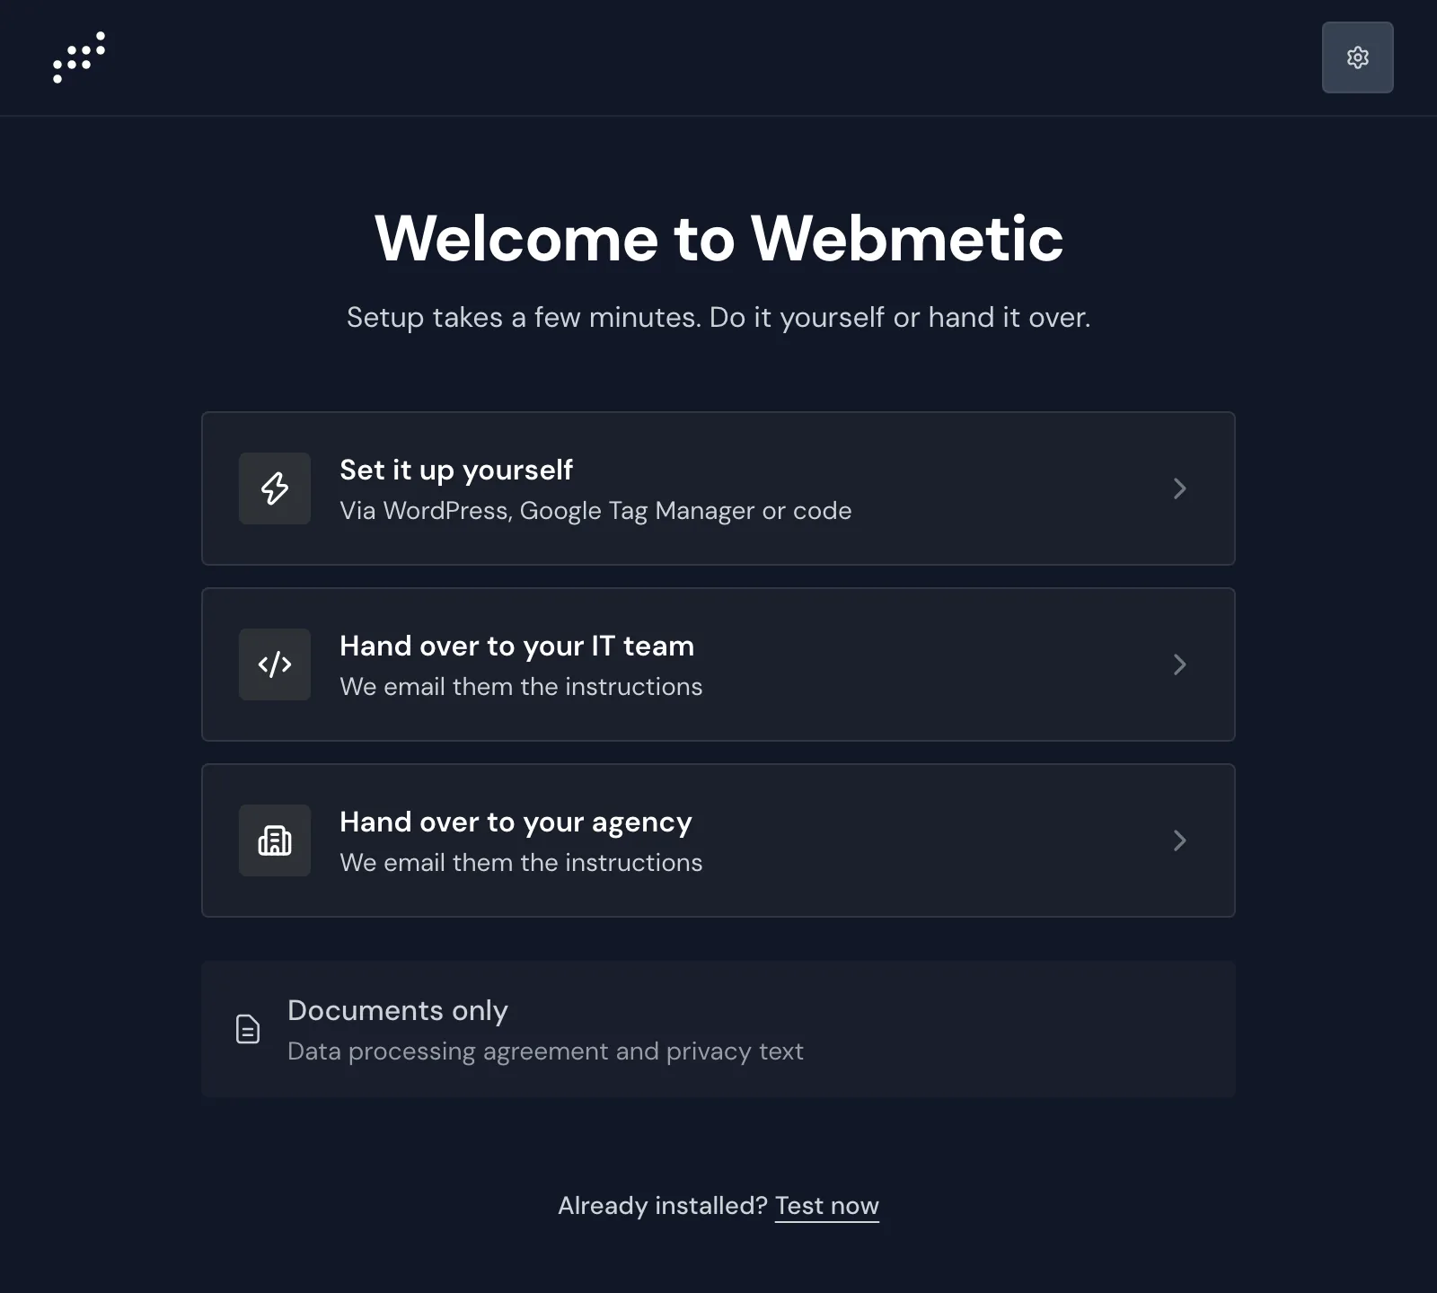Click the Welcome to Webmetic heading
Screen dimensions: 1437x1293
pos(718,238)
